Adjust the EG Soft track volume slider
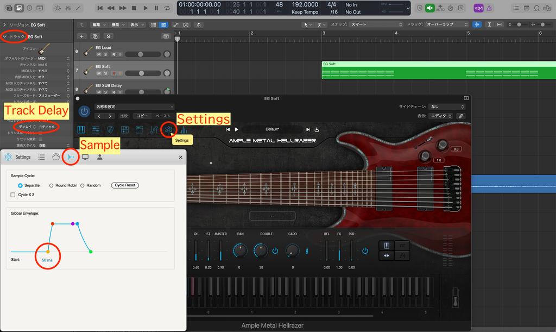 (142, 73)
